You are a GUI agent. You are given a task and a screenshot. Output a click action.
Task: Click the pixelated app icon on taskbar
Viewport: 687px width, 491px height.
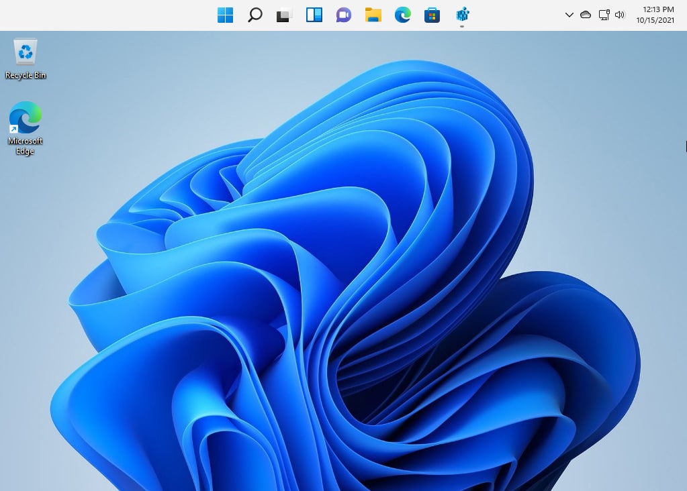click(x=461, y=14)
